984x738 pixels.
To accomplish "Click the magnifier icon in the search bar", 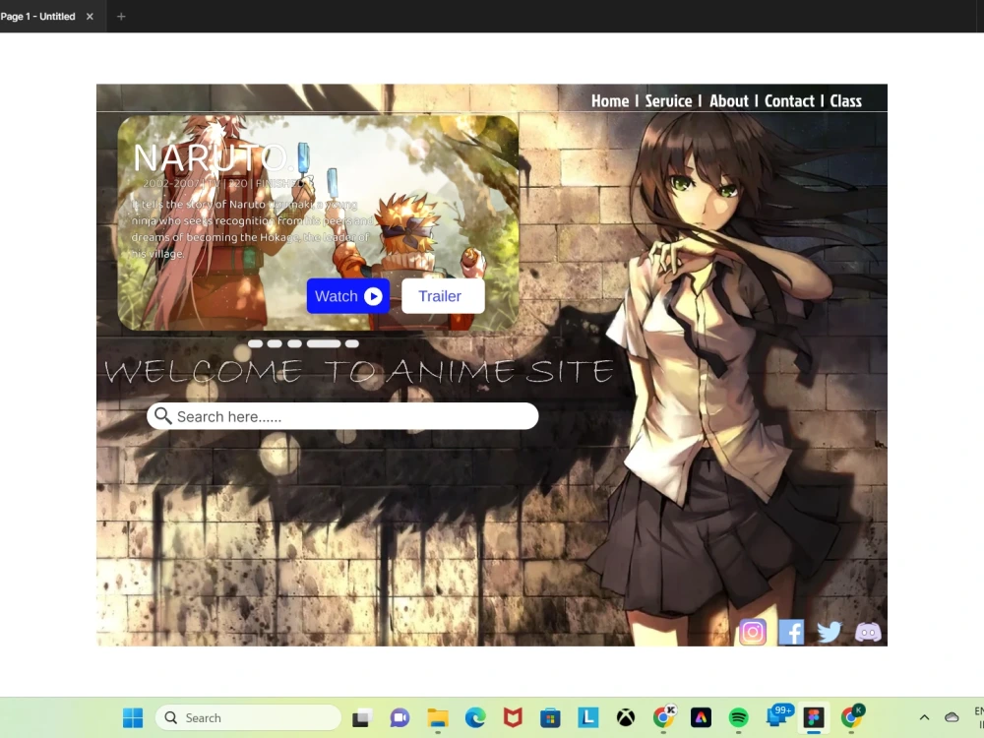I will click(162, 415).
